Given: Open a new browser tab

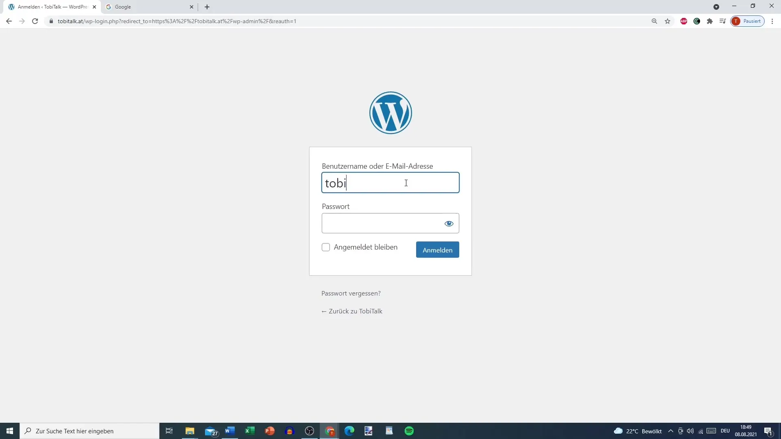Looking at the screenshot, I should 207,7.
